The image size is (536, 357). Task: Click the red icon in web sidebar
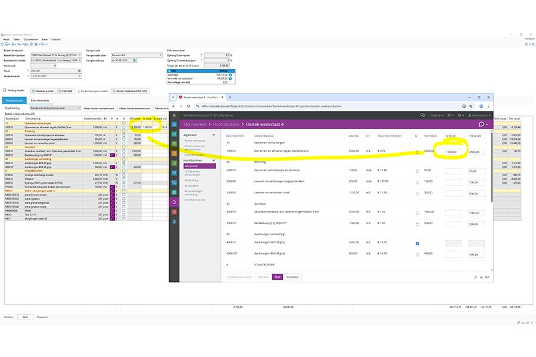pos(174,211)
